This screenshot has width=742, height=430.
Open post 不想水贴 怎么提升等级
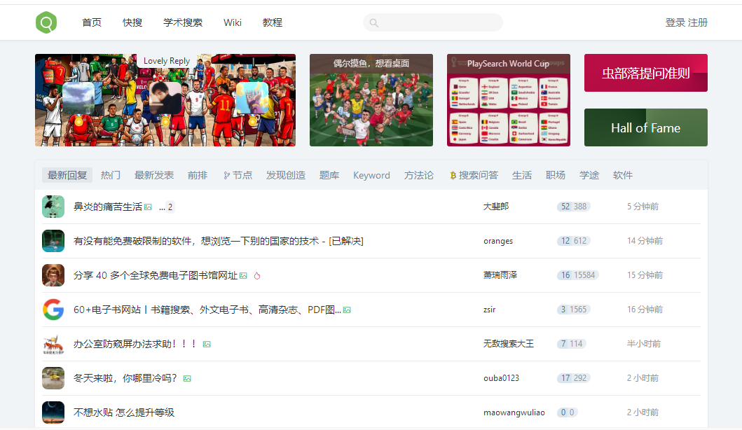pos(124,412)
